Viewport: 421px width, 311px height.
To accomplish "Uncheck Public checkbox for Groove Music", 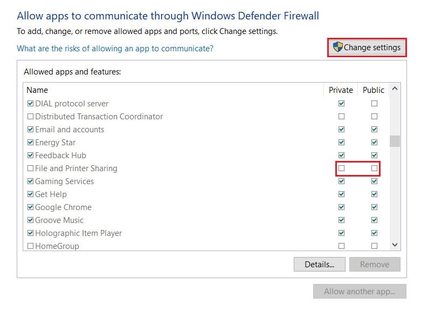I will pyautogui.click(x=374, y=220).
